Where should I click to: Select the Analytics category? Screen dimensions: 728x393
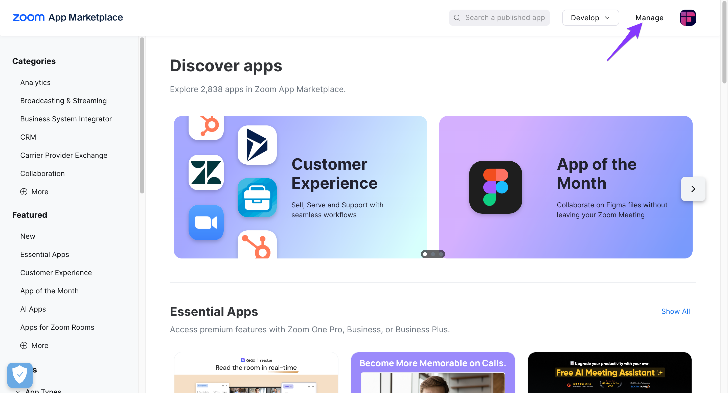tap(35, 82)
